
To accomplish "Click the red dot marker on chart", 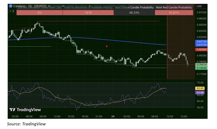I will point(107,46).
